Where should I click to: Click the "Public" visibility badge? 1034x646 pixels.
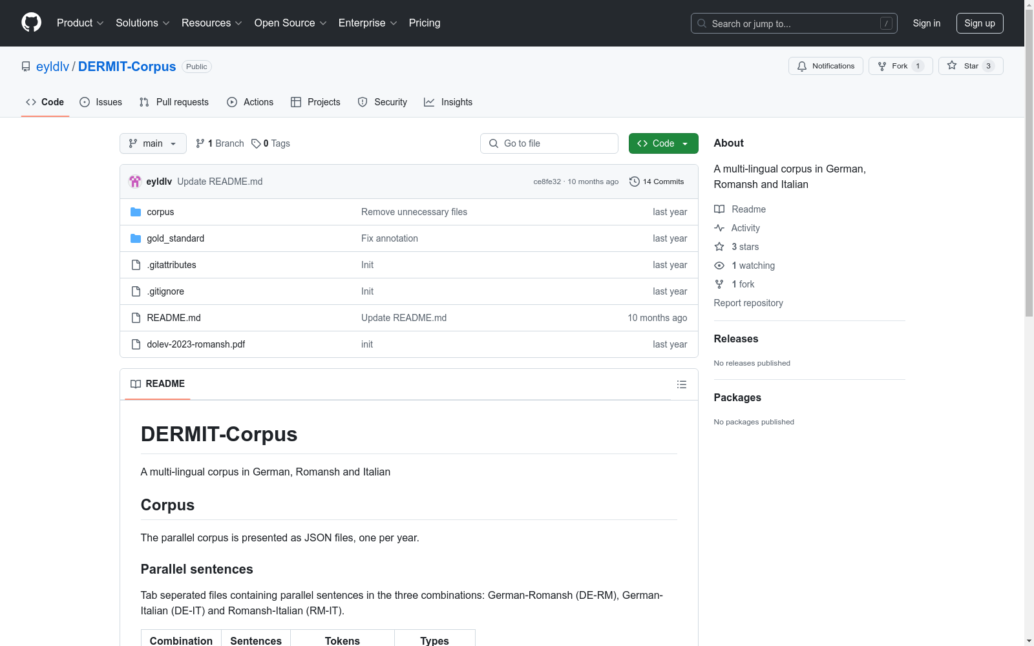(x=197, y=67)
